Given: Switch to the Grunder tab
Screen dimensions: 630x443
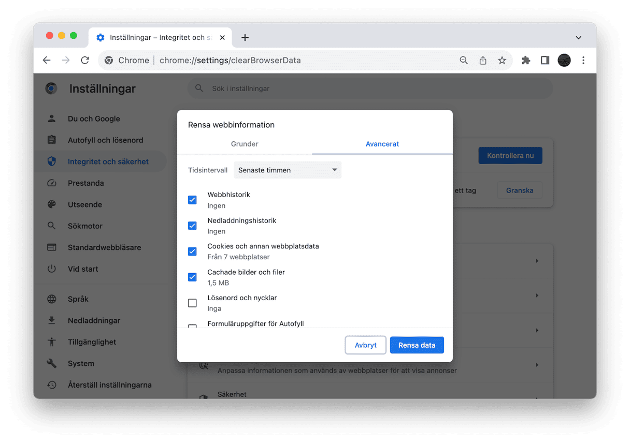Looking at the screenshot, I should coord(245,144).
